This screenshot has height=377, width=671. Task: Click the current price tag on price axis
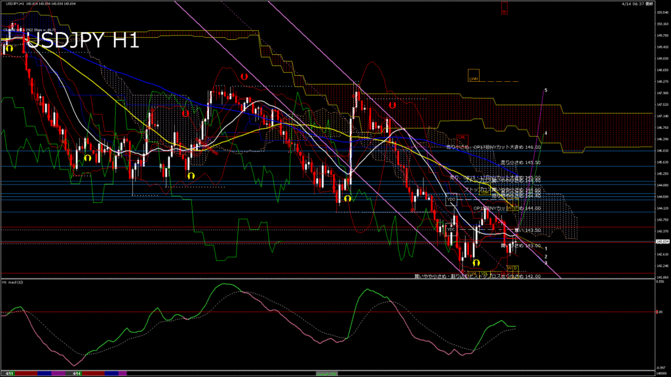pyautogui.click(x=661, y=242)
